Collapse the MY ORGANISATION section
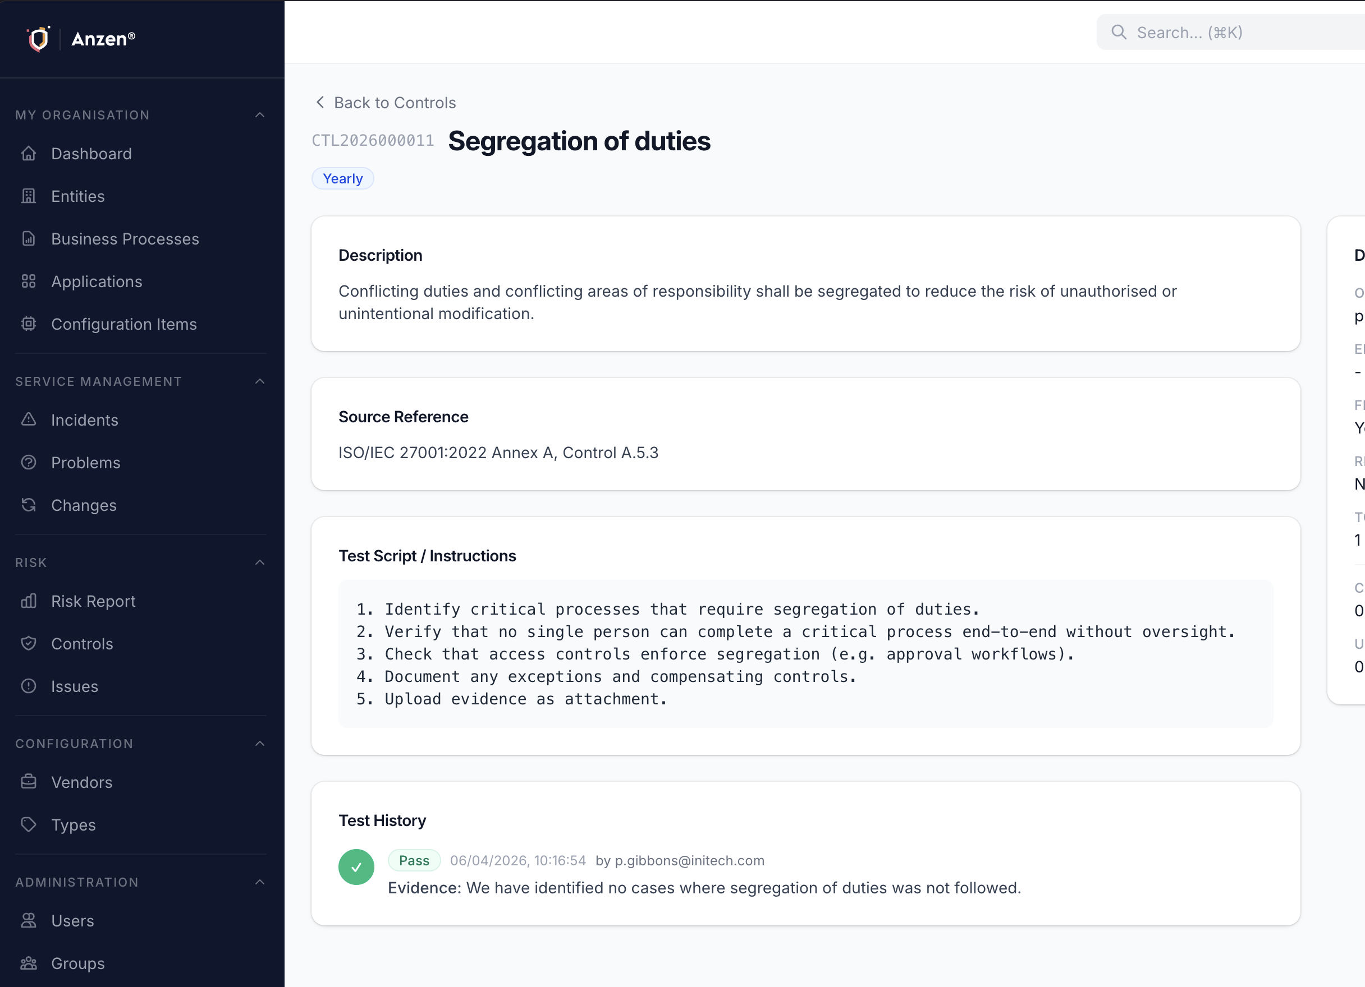This screenshot has width=1365, height=987. pyautogui.click(x=259, y=115)
